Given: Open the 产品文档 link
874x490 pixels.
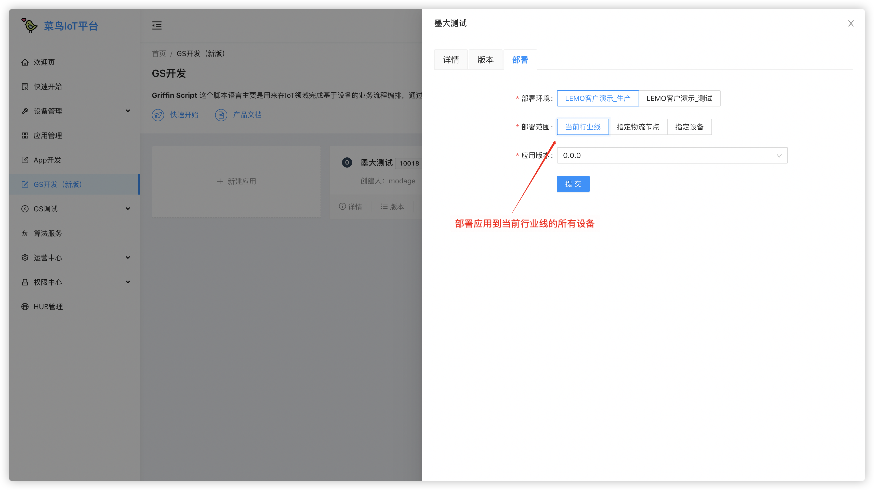Looking at the screenshot, I should point(247,115).
